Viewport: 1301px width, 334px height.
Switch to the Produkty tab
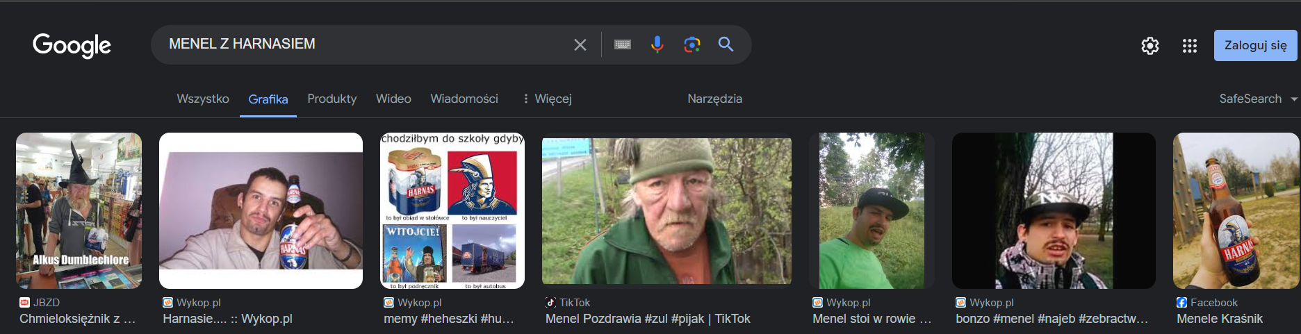pyautogui.click(x=332, y=99)
